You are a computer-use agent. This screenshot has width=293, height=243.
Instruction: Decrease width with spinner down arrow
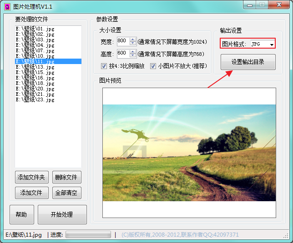click(x=133, y=43)
